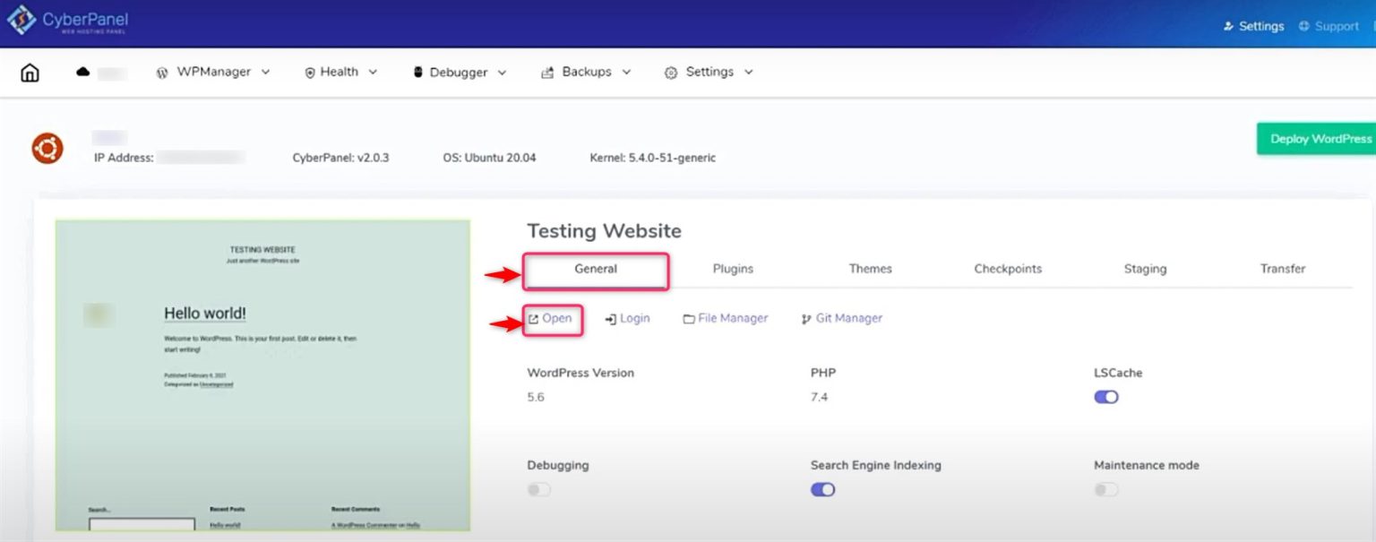Click the branch icon beside Git Manager
The width and height of the screenshot is (1376, 542).
[x=806, y=319]
